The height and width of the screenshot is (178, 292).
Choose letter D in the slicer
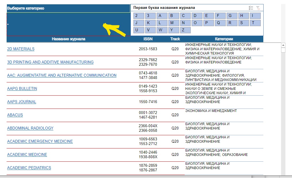(x=197, y=16)
